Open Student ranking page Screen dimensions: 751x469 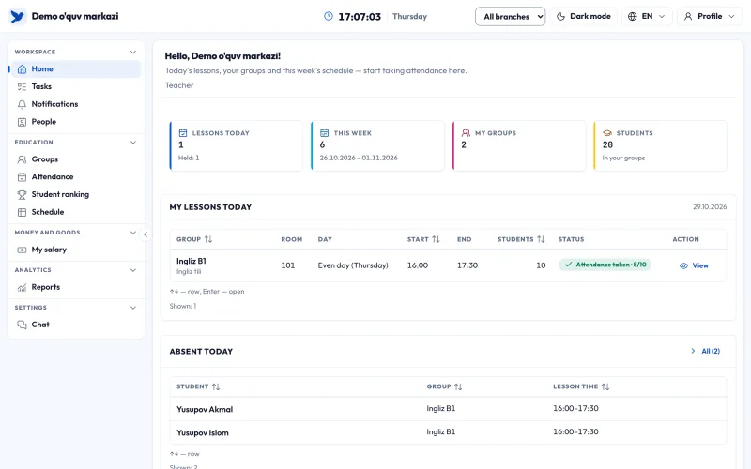click(76, 195)
